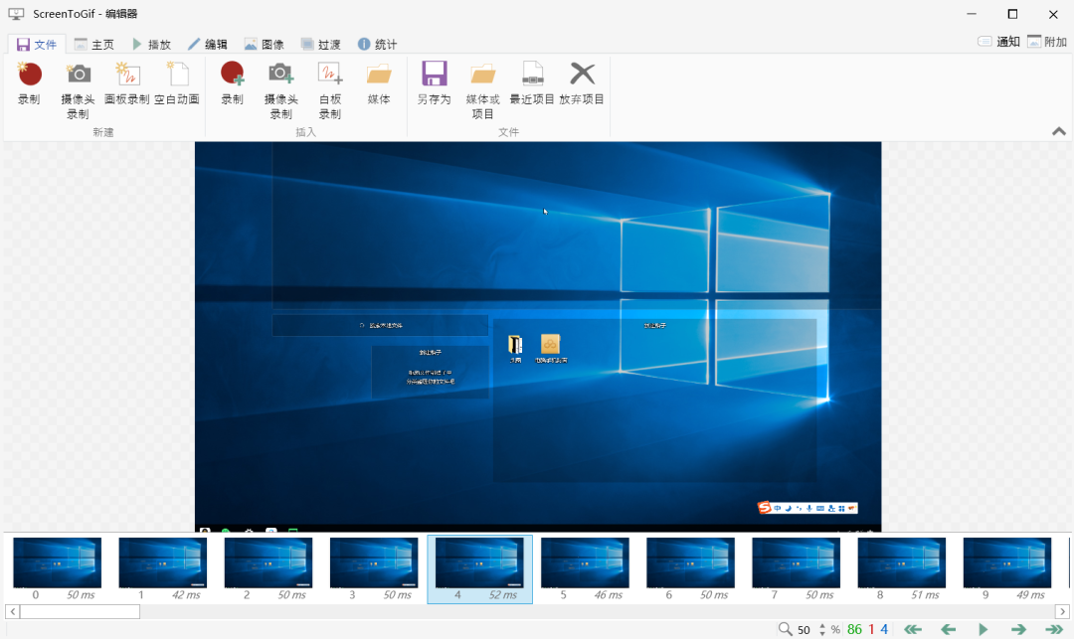1074x639 pixels.
Task: Select frame 0 thumbnail
Action: click(x=58, y=569)
